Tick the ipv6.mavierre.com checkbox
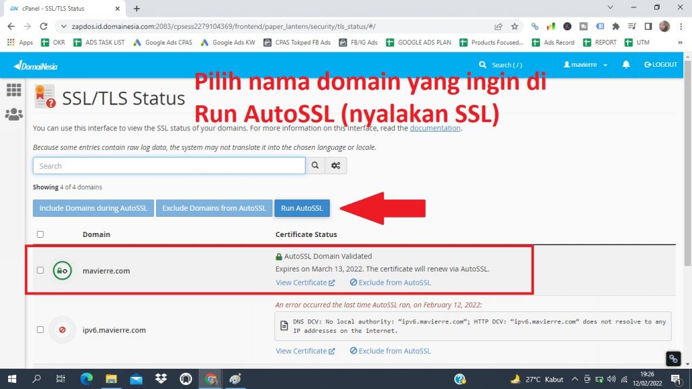Viewport: 692px width, 389px height. [41, 330]
